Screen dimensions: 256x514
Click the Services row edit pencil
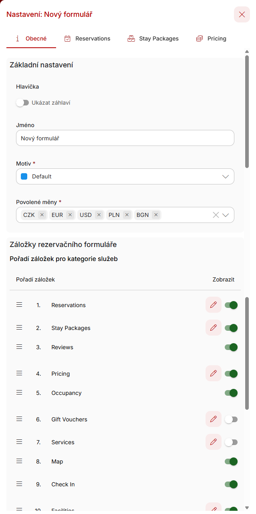pos(214,442)
